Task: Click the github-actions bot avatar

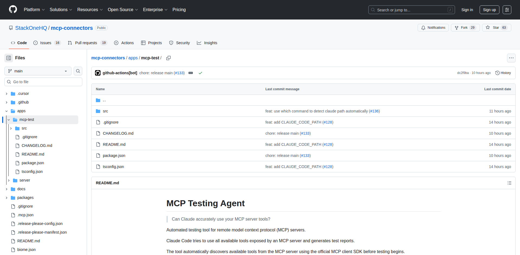Action: (x=98, y=73)
